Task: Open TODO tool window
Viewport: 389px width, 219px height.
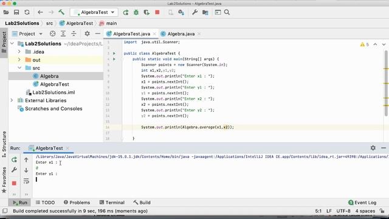Action: click(x=45, y=203)
